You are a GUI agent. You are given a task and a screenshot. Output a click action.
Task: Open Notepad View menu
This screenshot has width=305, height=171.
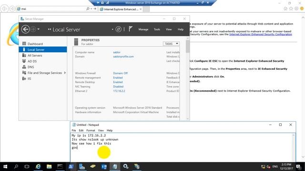[x=101, y=131]
